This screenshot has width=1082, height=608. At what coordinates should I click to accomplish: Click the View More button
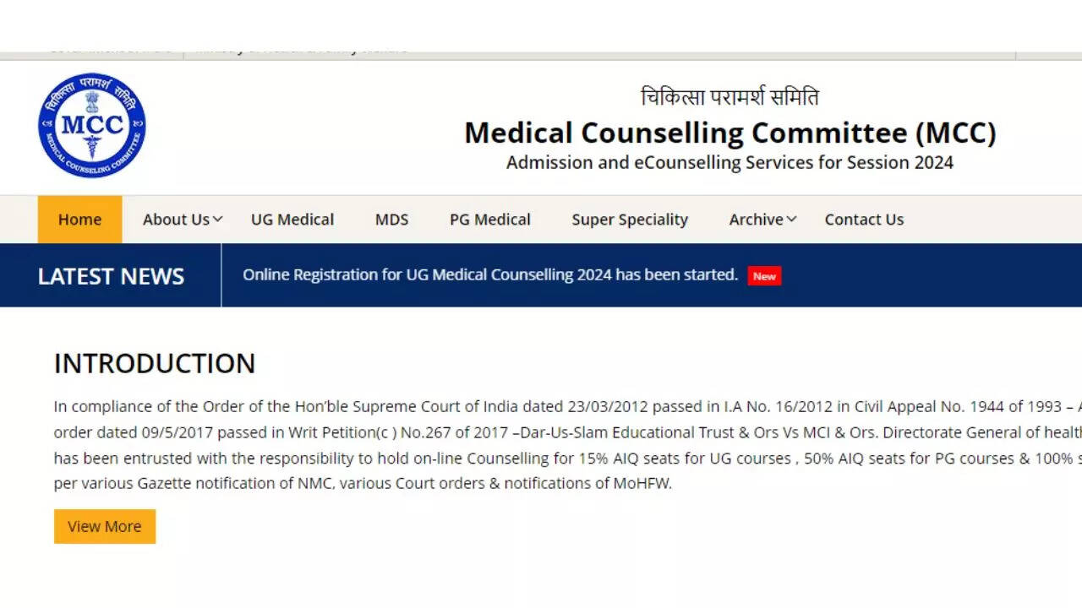click(x=104, y=526)
